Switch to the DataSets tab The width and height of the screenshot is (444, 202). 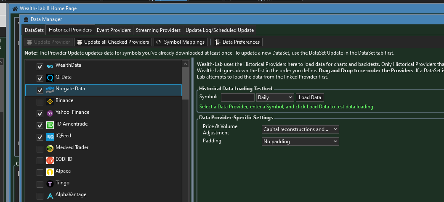point(34,30)
